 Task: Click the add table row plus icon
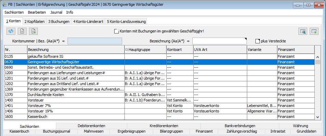pos(314,31)
